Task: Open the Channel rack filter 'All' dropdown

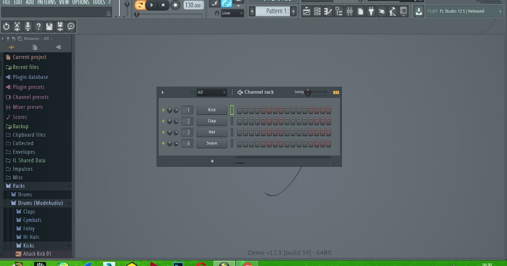Action: pyautogui.click(x=212, y=92)
